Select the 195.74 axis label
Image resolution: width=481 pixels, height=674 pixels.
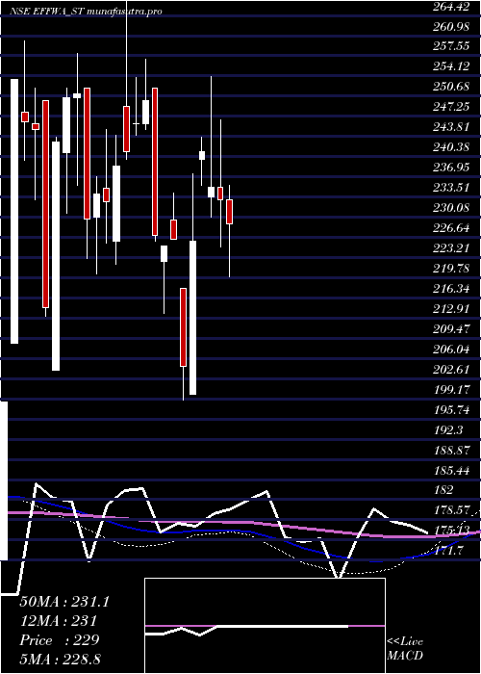[450, 409]
